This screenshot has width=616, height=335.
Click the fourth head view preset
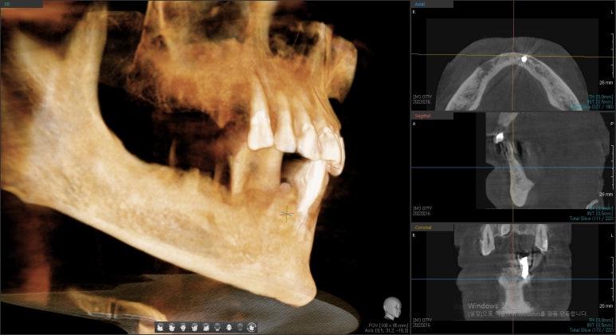(x=194, y=327)
